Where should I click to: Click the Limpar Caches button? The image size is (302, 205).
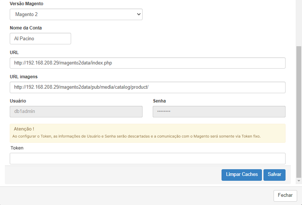point(241,175)
